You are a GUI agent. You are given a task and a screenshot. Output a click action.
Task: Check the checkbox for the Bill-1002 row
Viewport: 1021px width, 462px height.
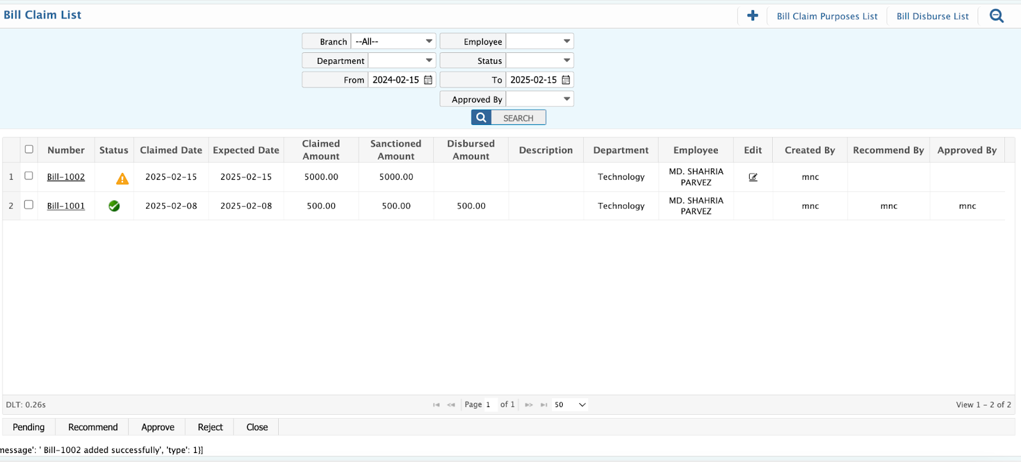click(29, 175)
